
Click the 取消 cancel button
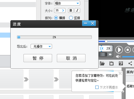click(x=71, y=58)
